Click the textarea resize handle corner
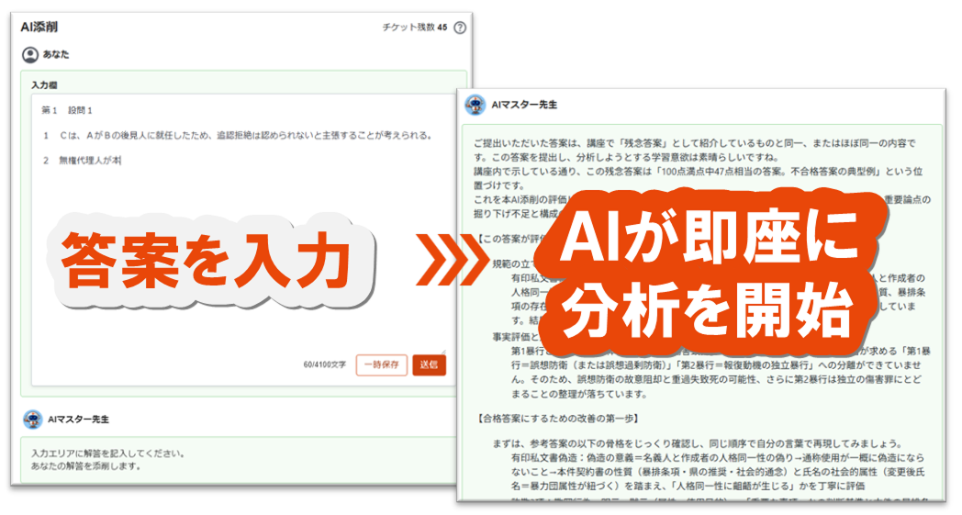The height and width of the screenshot is (515, 962). tap(442, 350)
